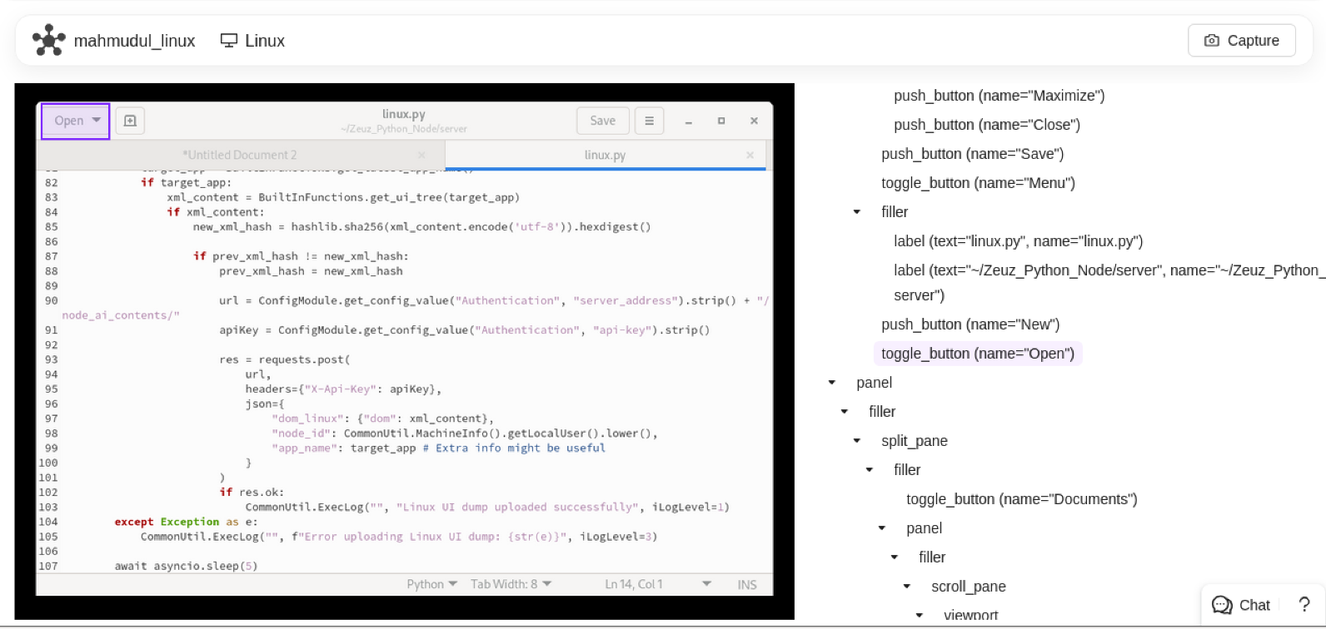Image resolution: width=1326 pixels, height=629 pixels.
Task: Select the label name="linux.py" tree row
Action: pos(1019,241)
